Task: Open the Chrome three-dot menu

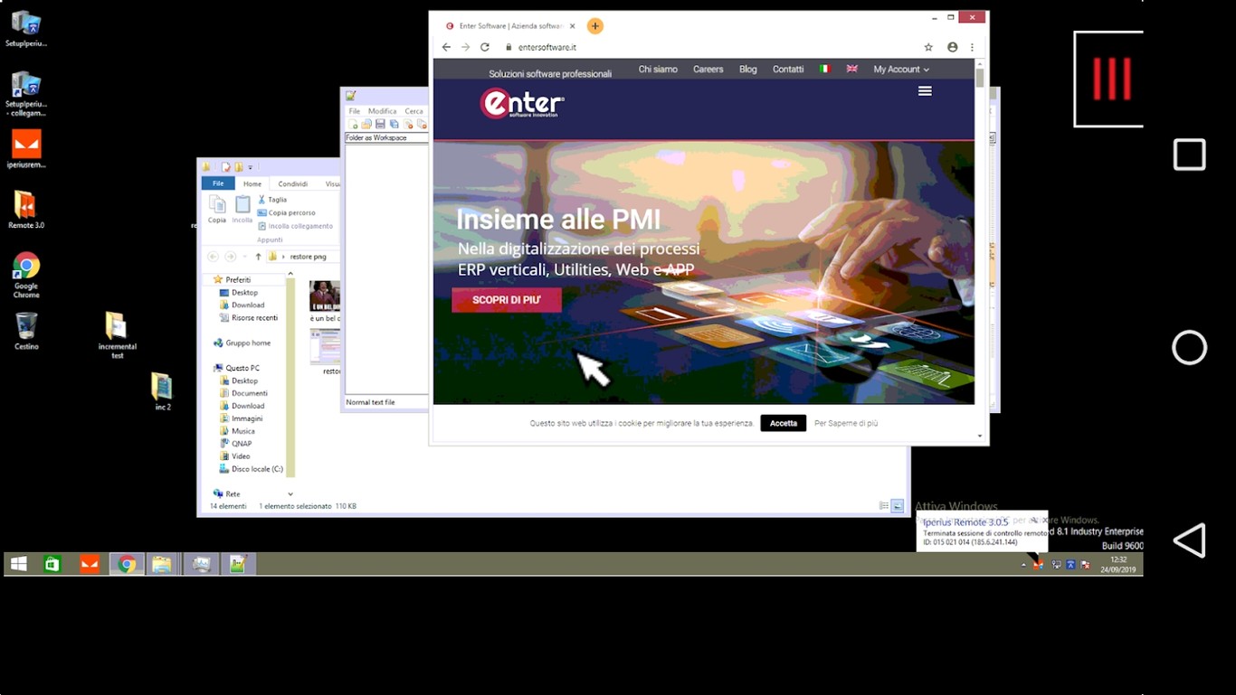Action: (x=973, y=47)
